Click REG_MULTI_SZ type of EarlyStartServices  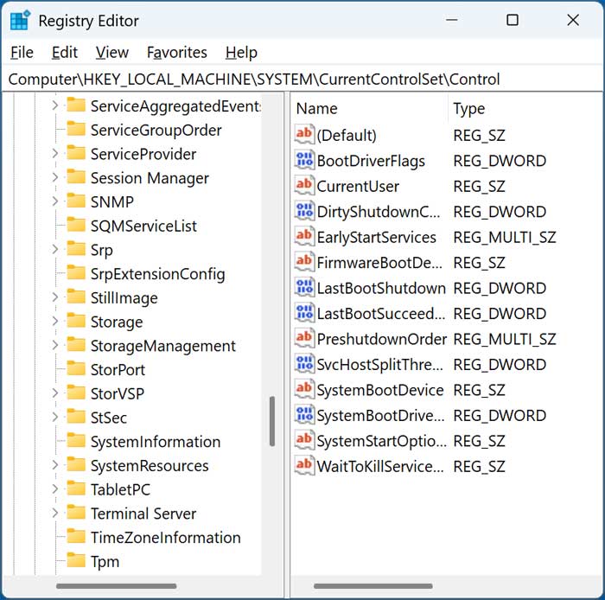click(504, 238)
